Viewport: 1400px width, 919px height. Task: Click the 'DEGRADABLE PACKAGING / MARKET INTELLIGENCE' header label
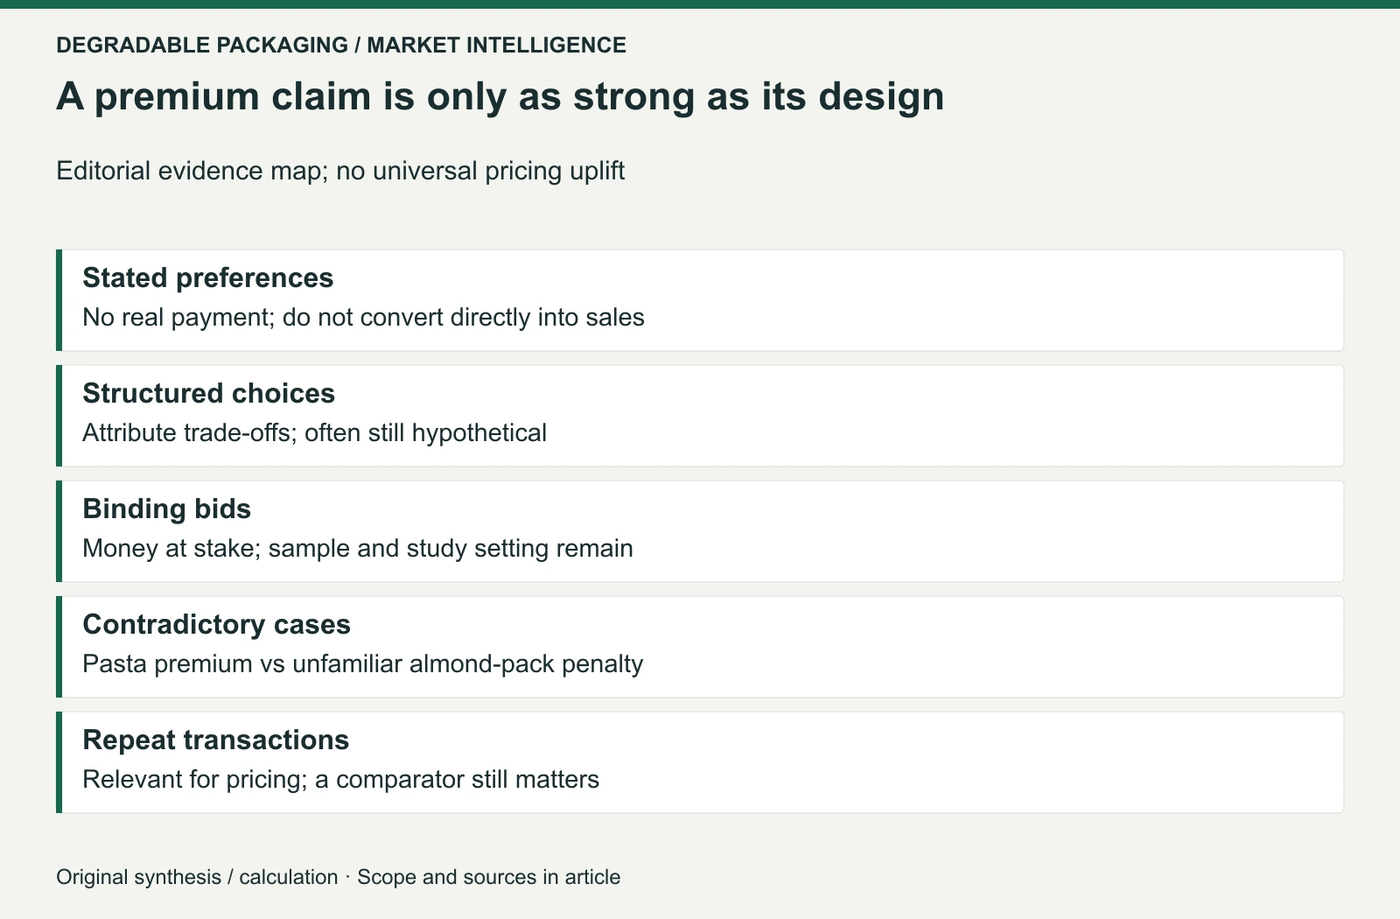tap(341, 45)
